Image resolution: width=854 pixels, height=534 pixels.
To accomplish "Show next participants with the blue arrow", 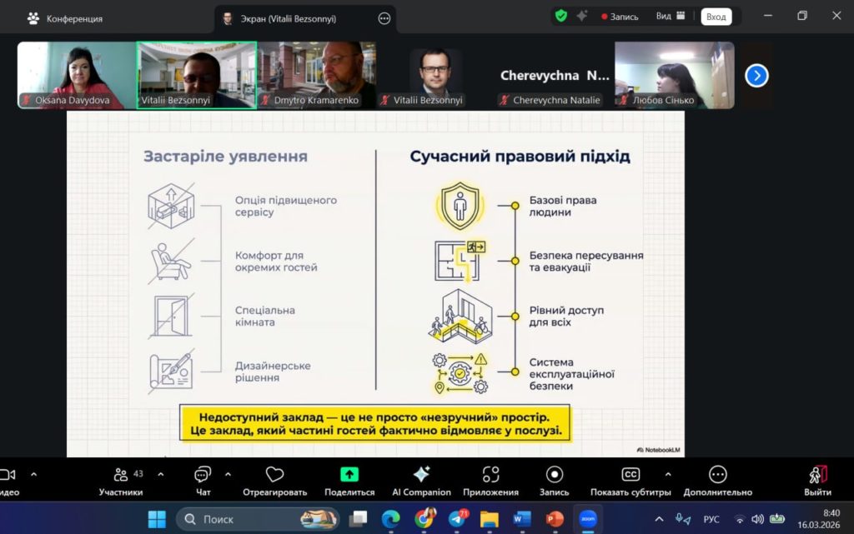I will point(756,76).
